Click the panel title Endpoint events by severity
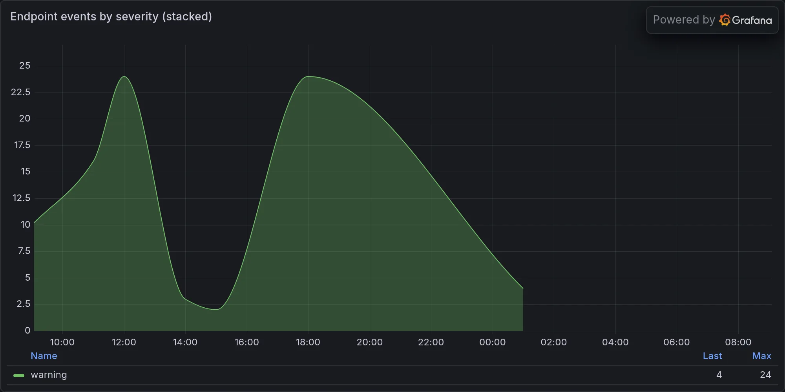Screen dimensions: 785x392 (x=111, y=16)
